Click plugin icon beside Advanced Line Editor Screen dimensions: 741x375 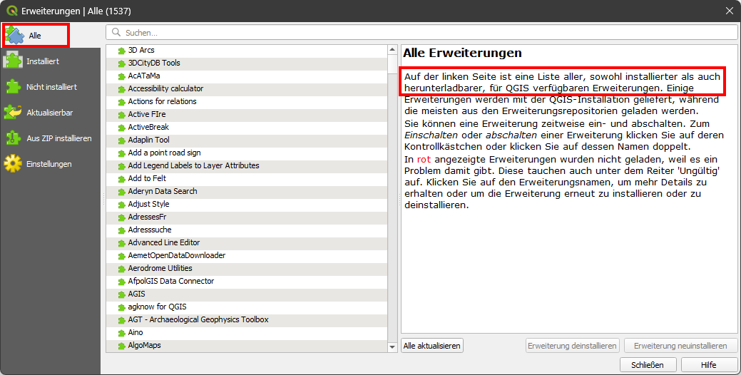point(121,243)
